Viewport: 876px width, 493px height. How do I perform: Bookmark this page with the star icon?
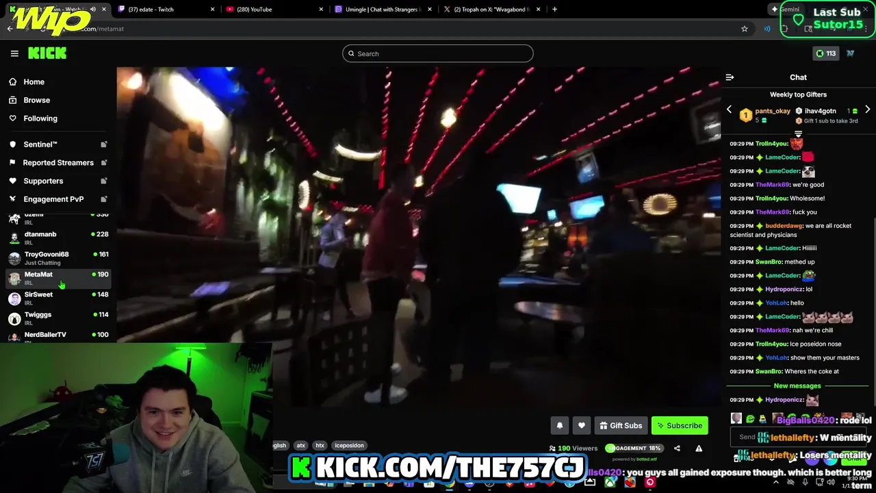[745, 29]
